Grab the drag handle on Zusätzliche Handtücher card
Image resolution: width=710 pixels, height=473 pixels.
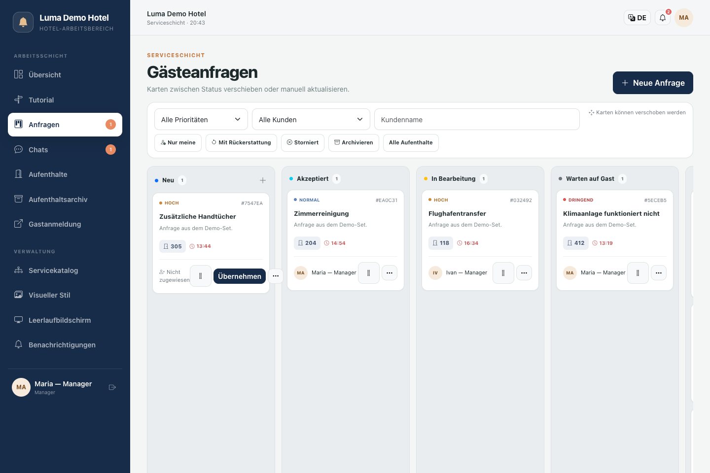(201, 276)
